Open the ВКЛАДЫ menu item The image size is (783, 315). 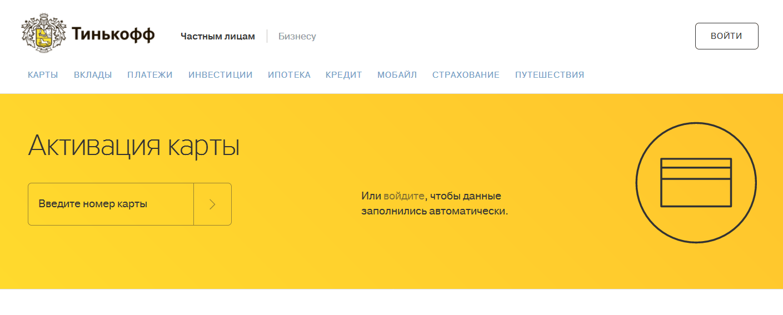coord(93,75)
